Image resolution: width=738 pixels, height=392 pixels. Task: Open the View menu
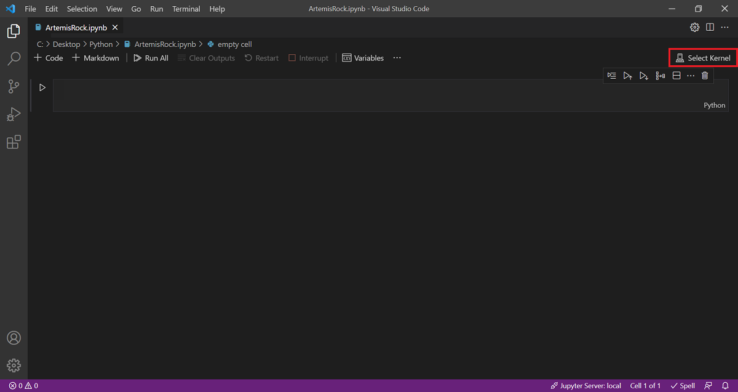(x=114, y=9)
